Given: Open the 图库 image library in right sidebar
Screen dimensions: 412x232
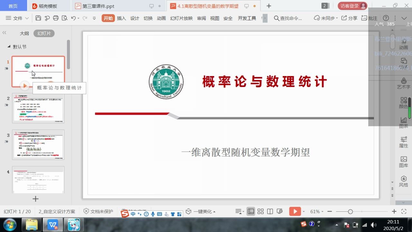Looking at the screenshot, I should click(404, 162).
